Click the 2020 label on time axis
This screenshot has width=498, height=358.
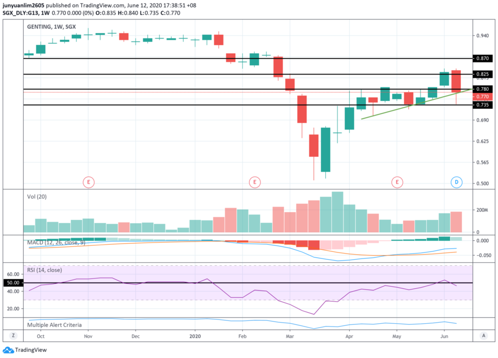pyautogui.click(x=195, y=336)
